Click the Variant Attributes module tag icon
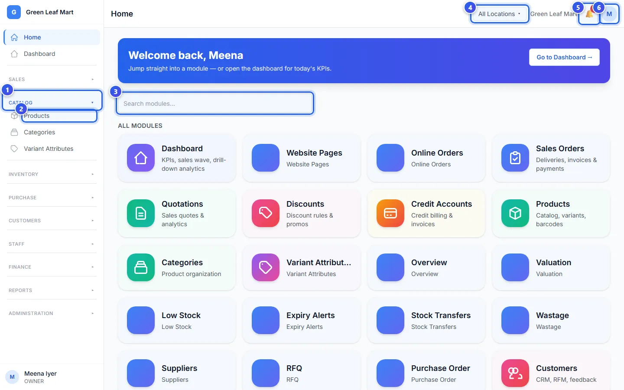This screenshot has width=624, height=390. pyautogui.click(x=266, y=267)
